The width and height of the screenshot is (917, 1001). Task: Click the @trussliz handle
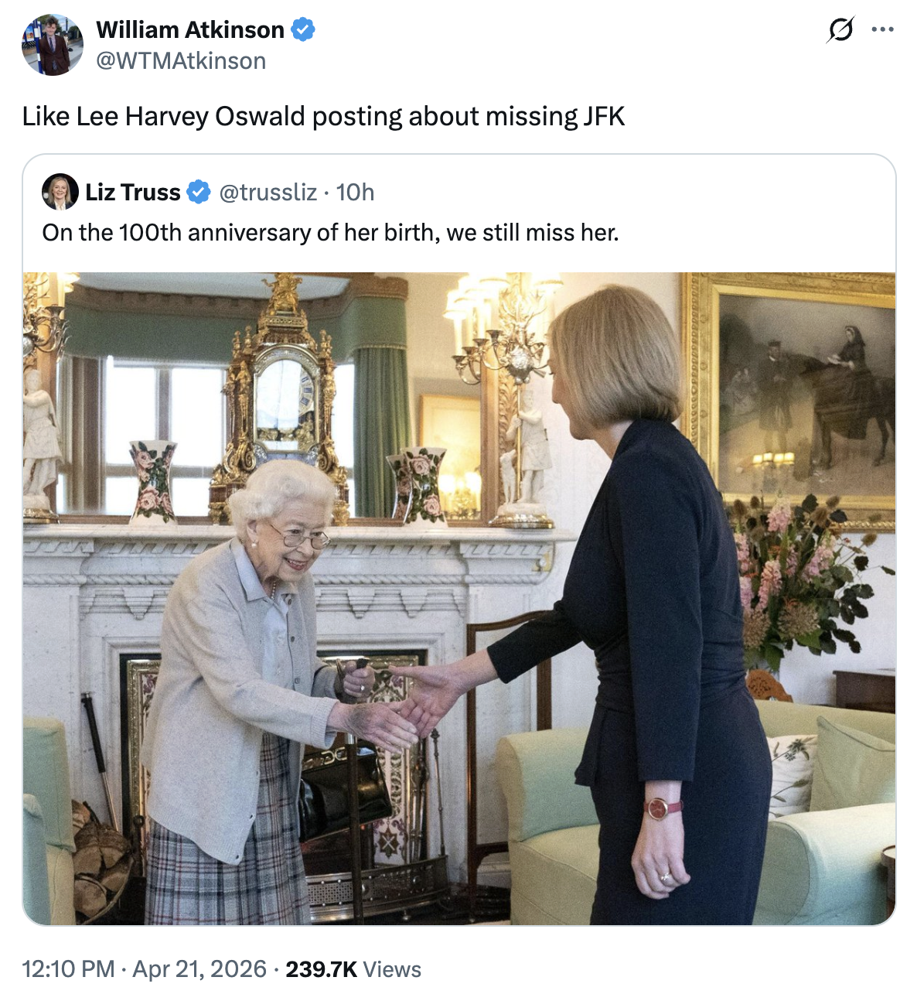pyautogui.click(x=271, y=192)
